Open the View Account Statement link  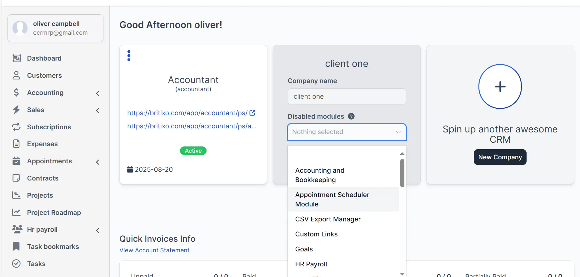154,250
